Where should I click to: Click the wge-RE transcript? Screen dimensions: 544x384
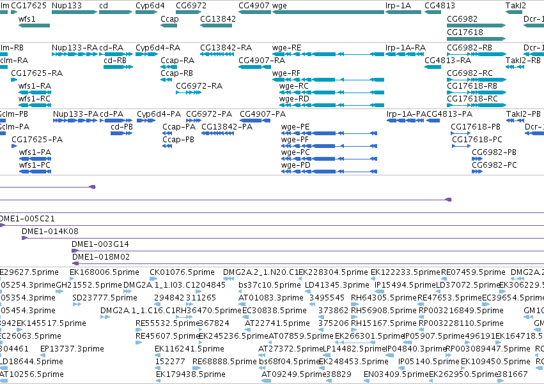[328, 54]
